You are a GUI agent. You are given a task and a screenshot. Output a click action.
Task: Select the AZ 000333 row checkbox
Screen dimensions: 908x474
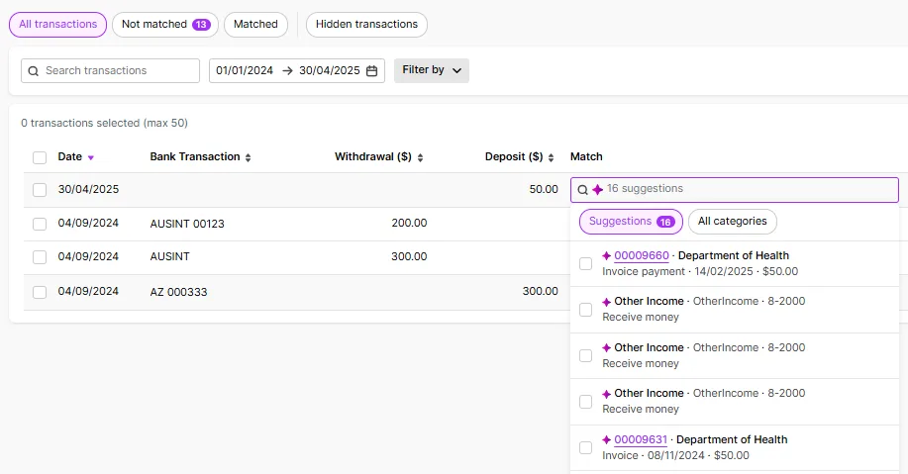pos(40,292)
